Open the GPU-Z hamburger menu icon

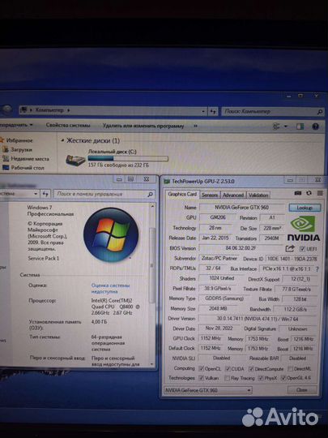tap(320, 193)
